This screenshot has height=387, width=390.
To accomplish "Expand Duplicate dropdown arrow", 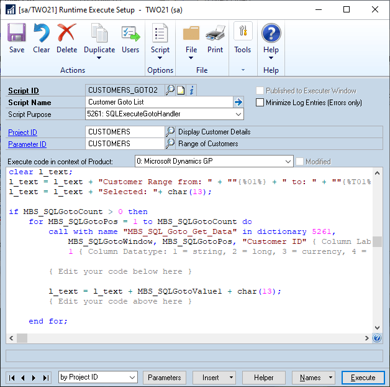I will tap(99, 58).
